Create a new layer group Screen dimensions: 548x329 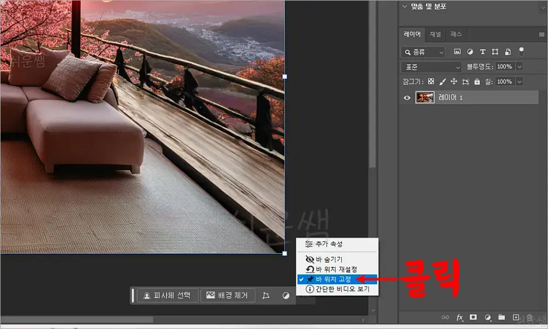click(501, 317)
